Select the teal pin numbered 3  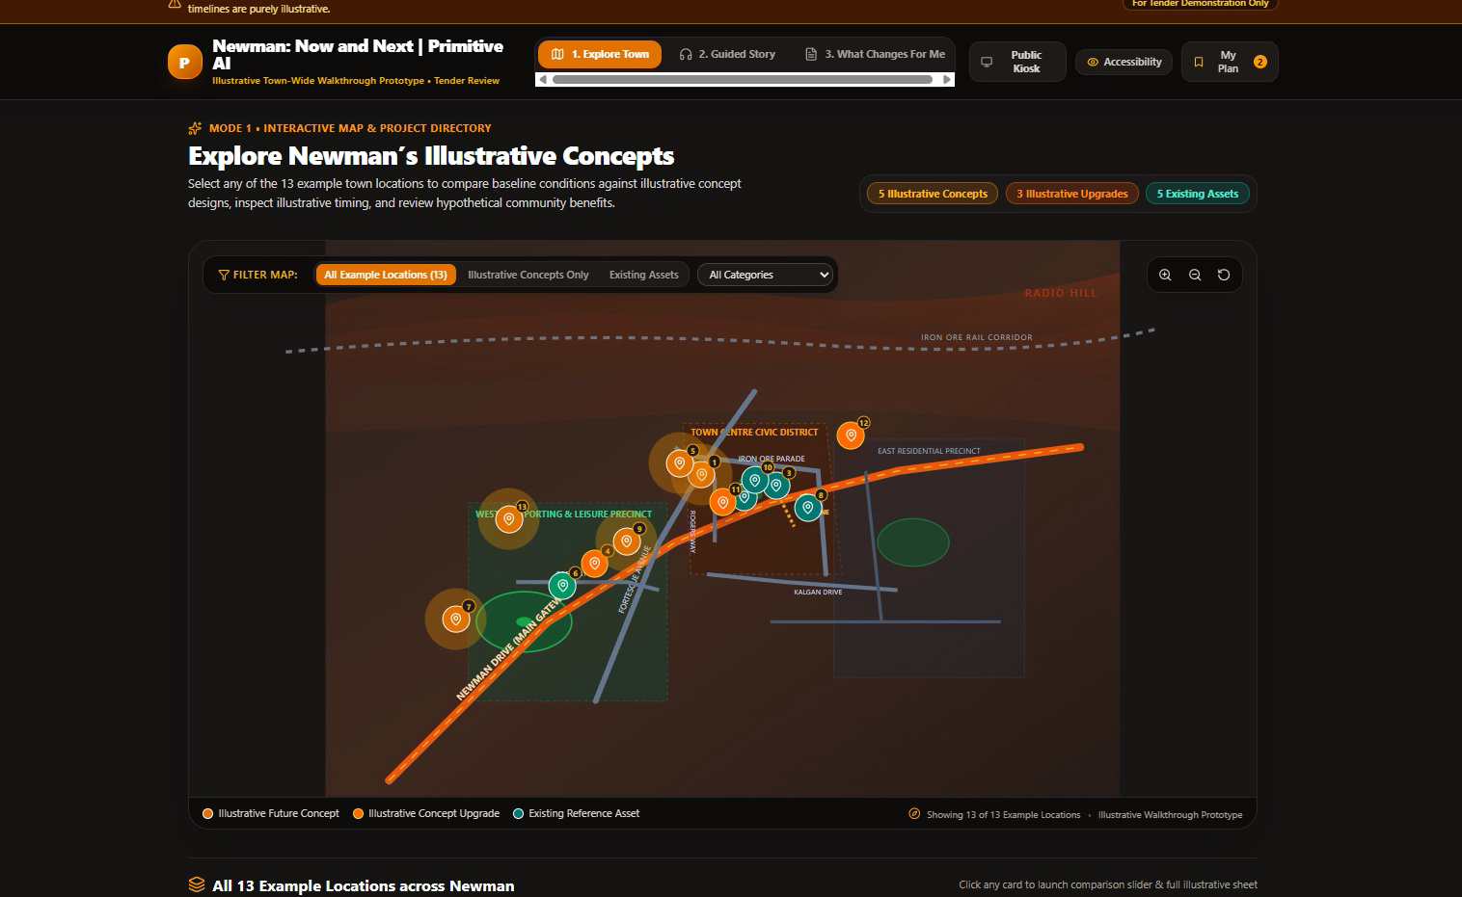pyautogui.click(x=776, y=485)
